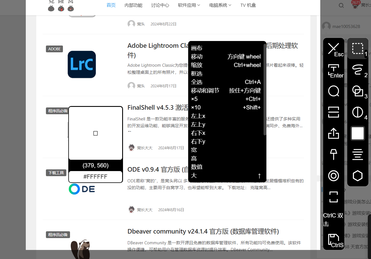Expand the 电脑系统 dropdown
This screenshot has width=371, height=259.
(220, 5)
